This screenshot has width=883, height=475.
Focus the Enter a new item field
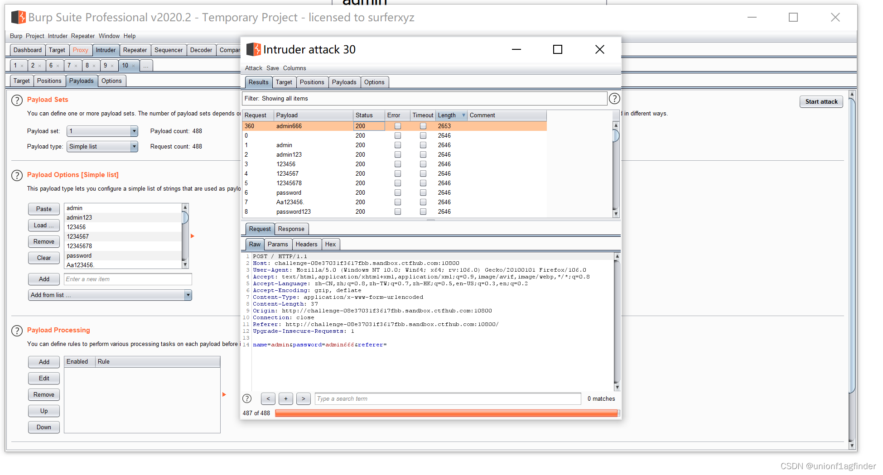click(x=128, y=279)
